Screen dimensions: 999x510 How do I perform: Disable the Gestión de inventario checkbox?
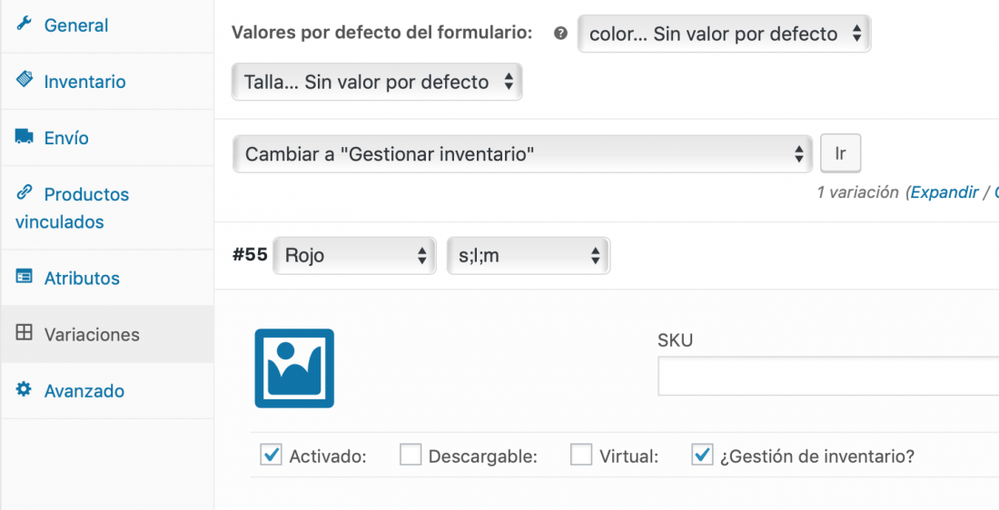point(702,455)
